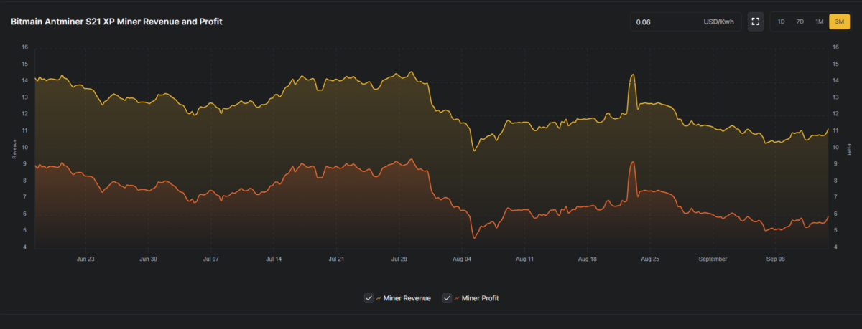Click the Jul 28 date label
This screenshot has height=329, width=862.
399,259
